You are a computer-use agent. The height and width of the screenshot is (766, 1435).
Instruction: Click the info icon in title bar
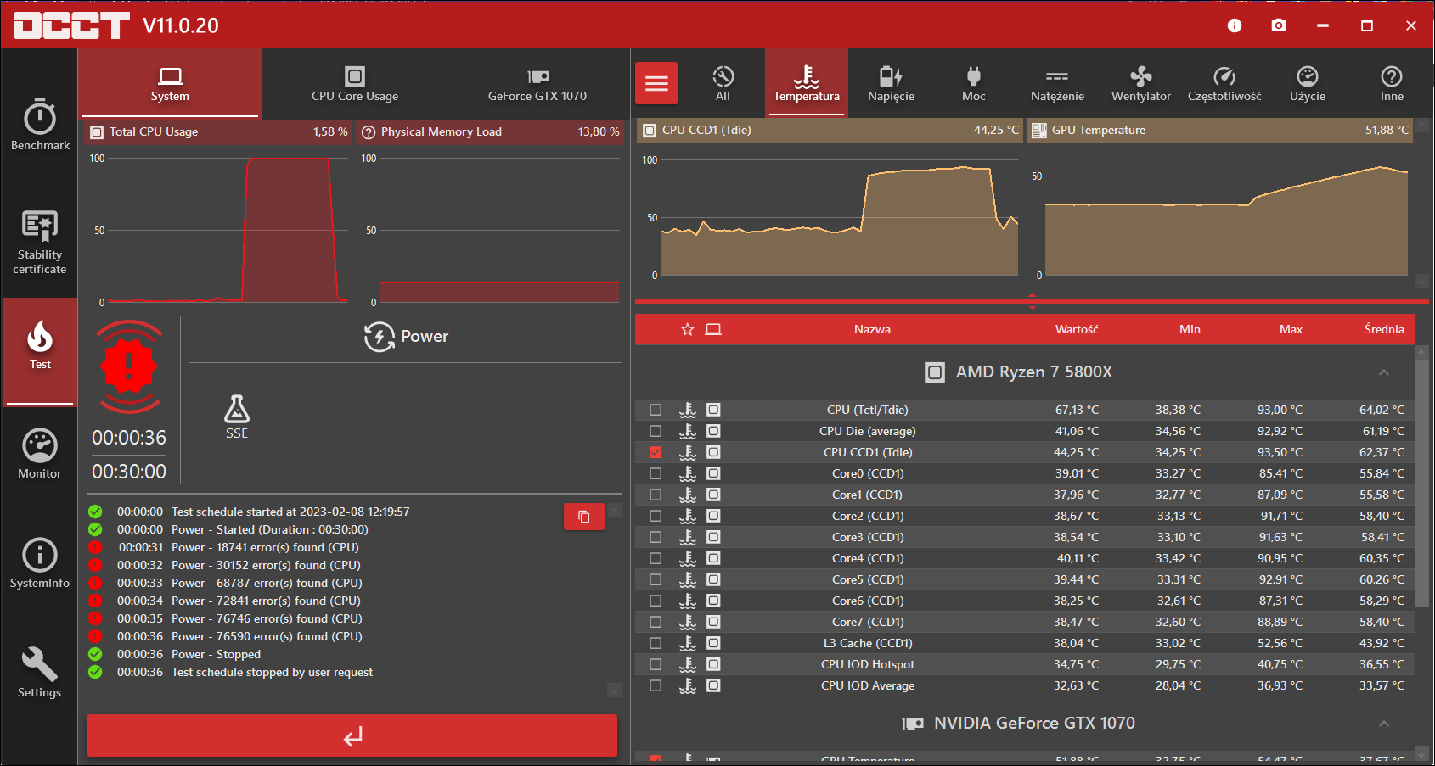pos(1235,25)
